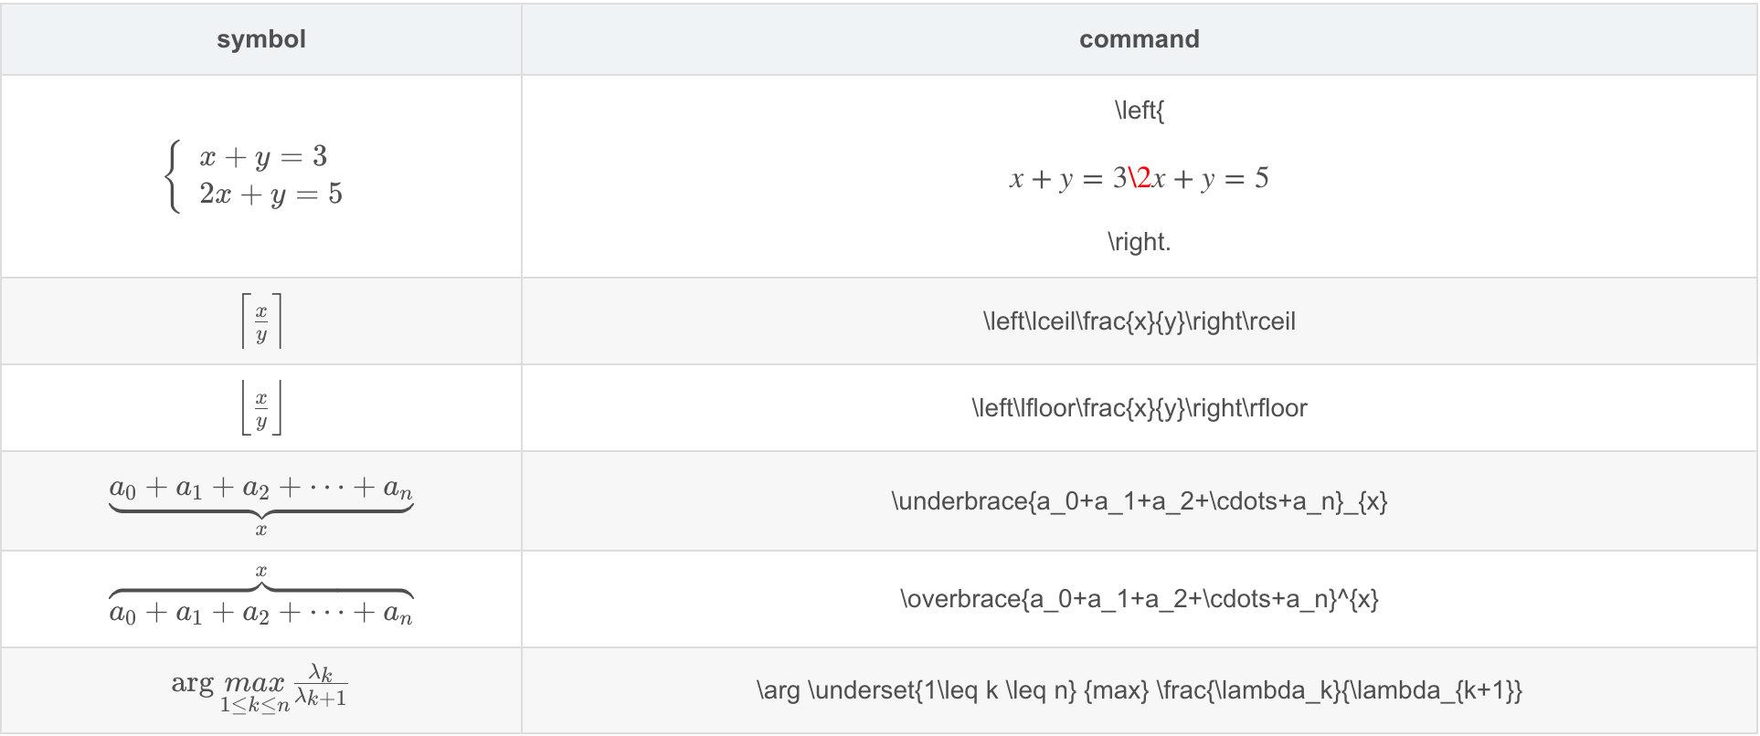
Task: Select the rendered system of equations symbol
Action: coord(255,176)
